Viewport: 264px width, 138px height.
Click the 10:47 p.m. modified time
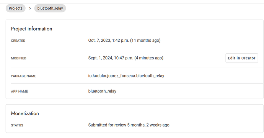[x=124, y=58]
